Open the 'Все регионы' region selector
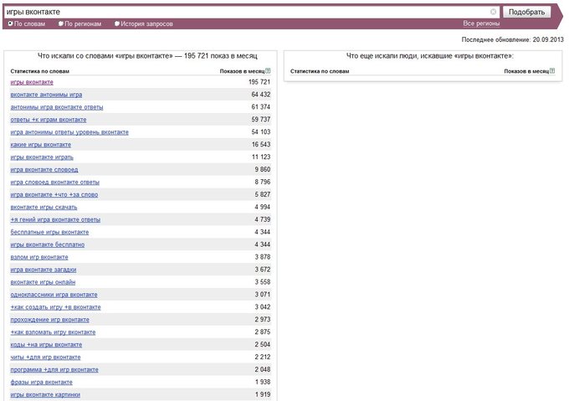Viewport: 569px width, 401px height. [481, 23]
